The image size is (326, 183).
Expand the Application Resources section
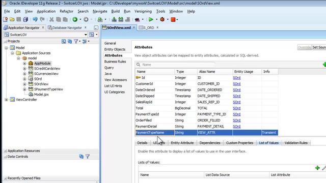[x=6, y=151]
